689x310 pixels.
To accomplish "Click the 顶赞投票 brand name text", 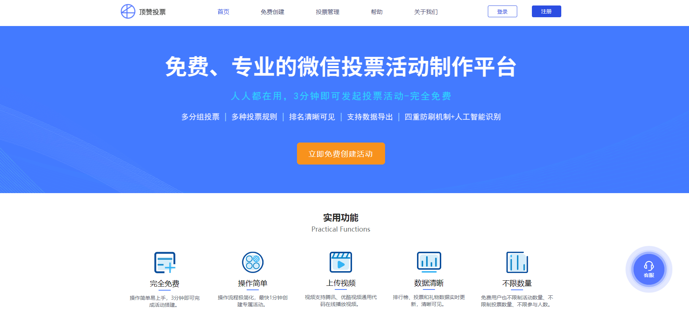I will 152,12.
